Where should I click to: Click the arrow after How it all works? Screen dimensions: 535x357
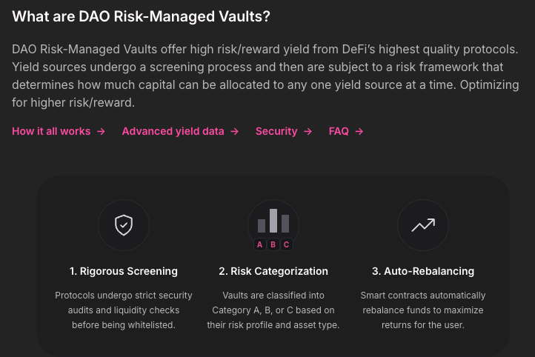(x=101, y=131)
